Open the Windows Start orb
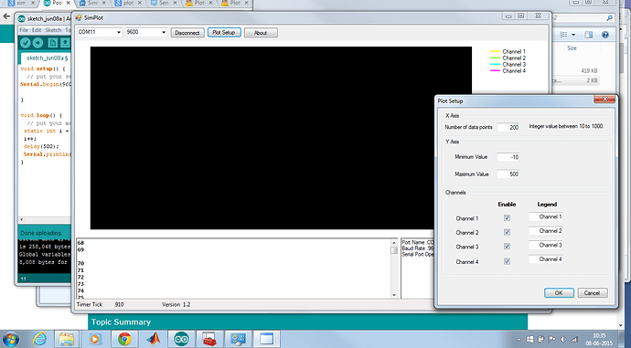631x348 pixels. [11, 339]
